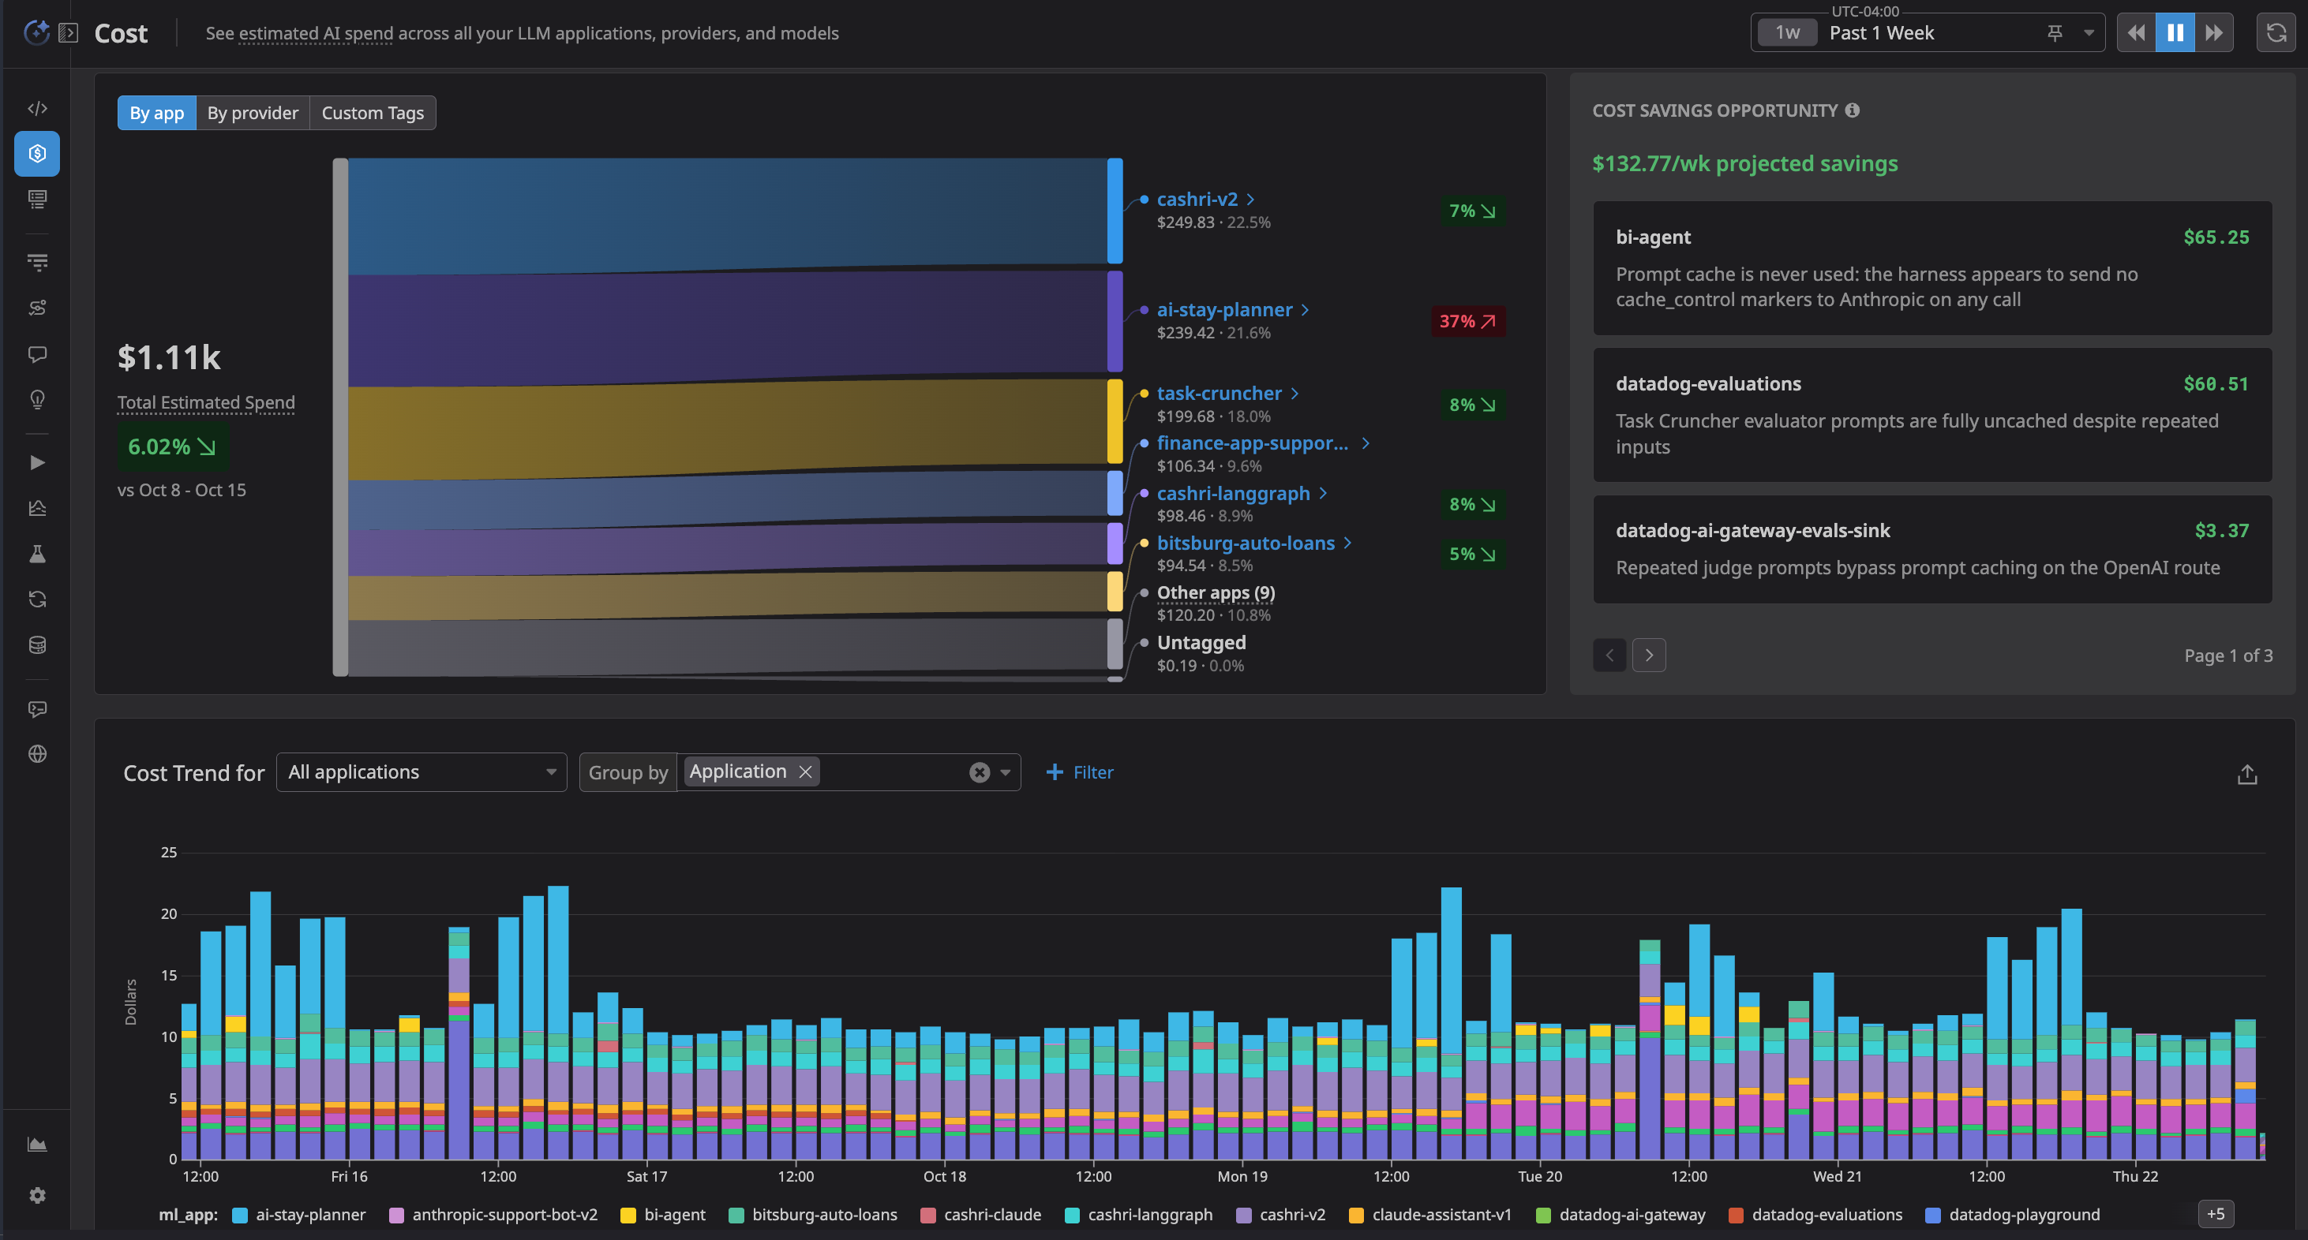Remove the Application group-by tag
Image resolution: width=2308 pixels, height=1240 pixels.
point(804,771)
